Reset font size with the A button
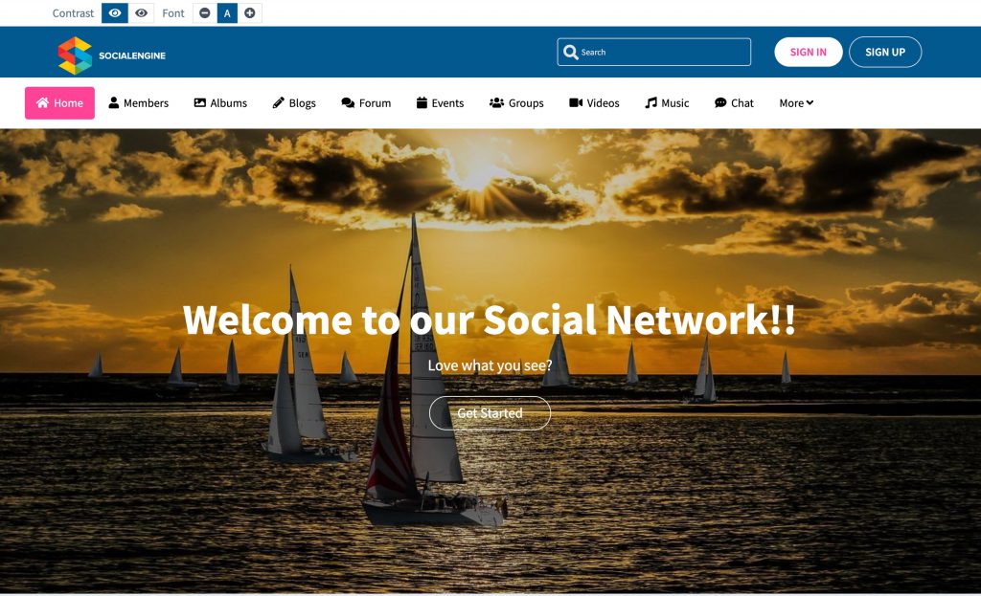The image size is (981, 596). pos(227,13)
